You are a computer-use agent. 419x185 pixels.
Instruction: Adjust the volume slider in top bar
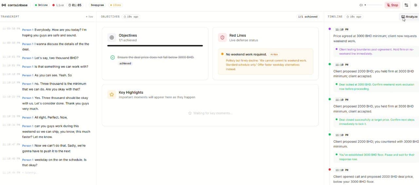[x=373, y=5]
